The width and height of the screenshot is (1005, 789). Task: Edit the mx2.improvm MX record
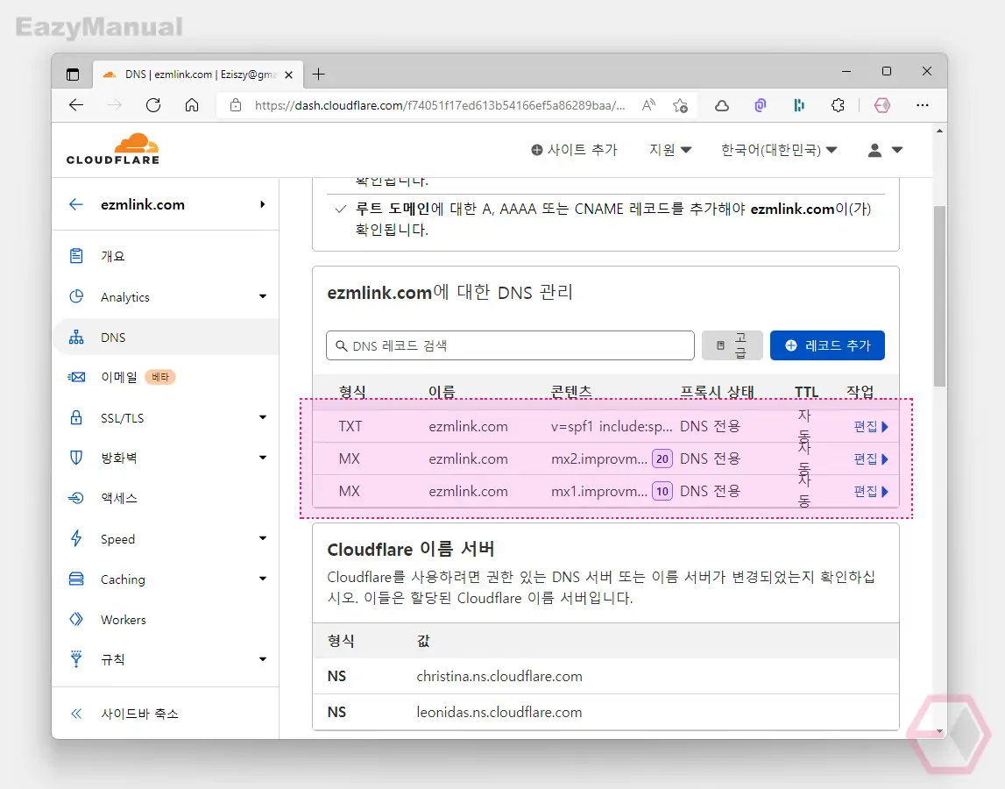[871, 459]
